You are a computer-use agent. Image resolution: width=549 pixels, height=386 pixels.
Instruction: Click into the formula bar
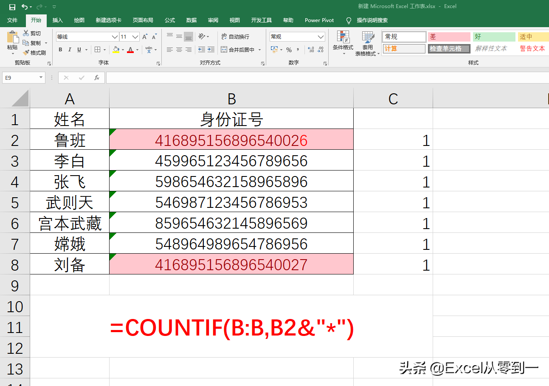point(327,78)
